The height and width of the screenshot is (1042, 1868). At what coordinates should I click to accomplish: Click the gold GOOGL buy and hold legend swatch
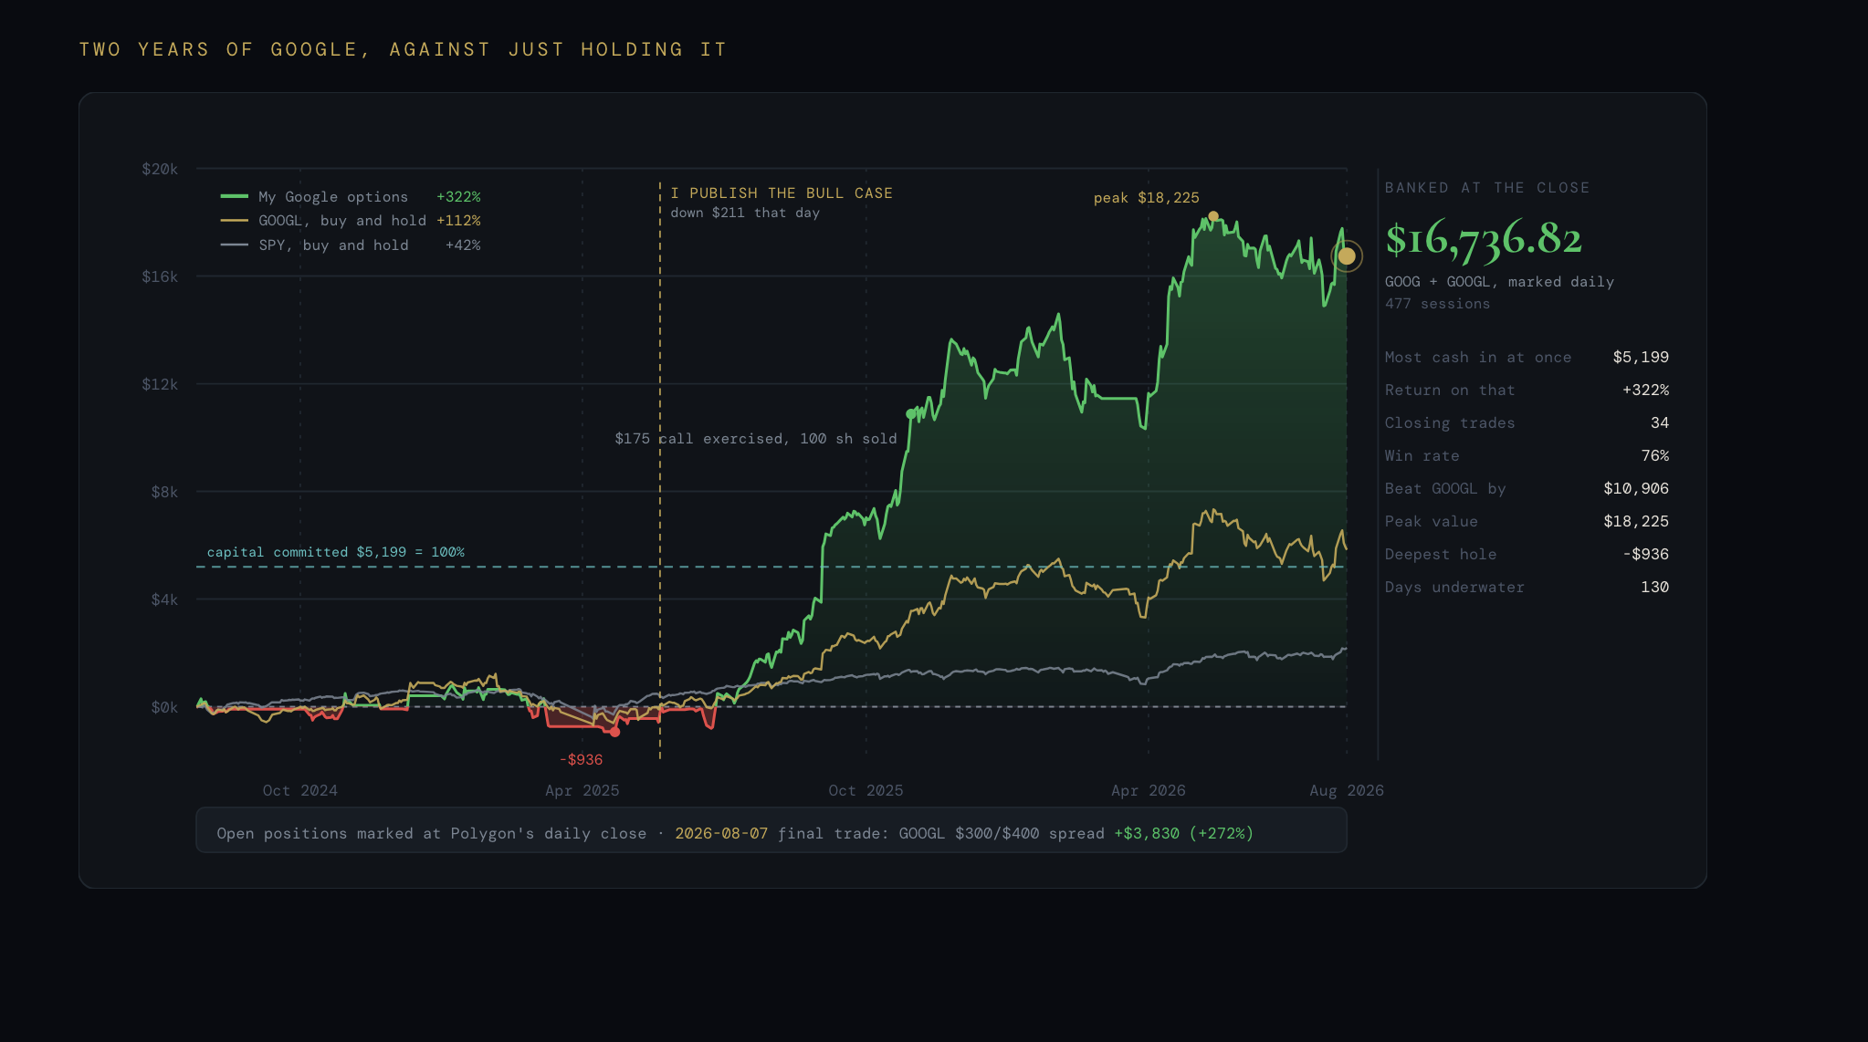pyautogui.click(x=234, y=220)
